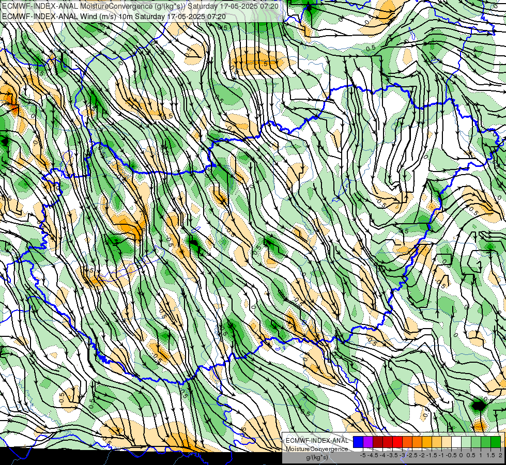Click the last tick label, 2, on the legend scale

[500, 455]
